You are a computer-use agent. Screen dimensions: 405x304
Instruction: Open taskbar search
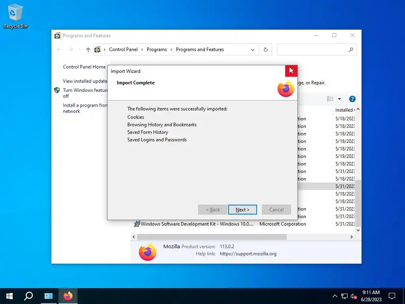28,296
